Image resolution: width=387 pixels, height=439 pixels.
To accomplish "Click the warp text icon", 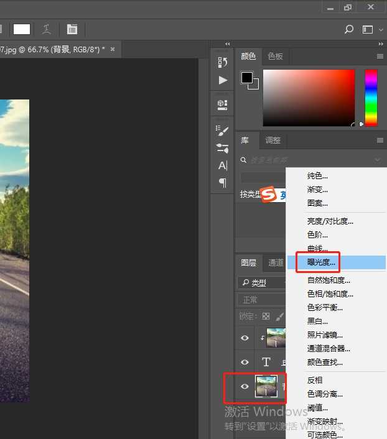I will [46, 29].
